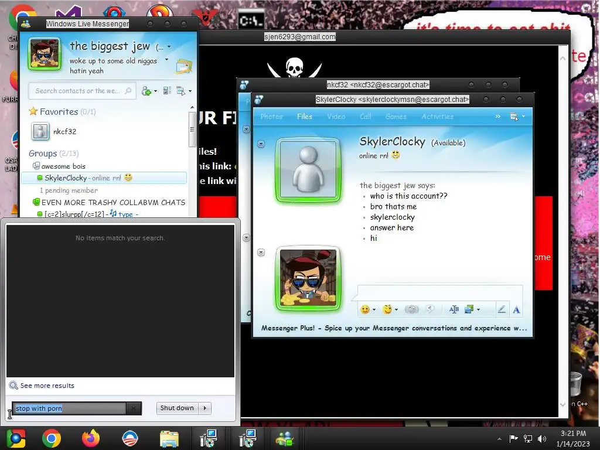Collapse the Groups section
600x450 pixels.
53,154
